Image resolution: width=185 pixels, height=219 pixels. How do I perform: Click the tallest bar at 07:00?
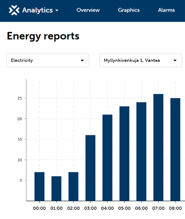click(x=159, y=147)
